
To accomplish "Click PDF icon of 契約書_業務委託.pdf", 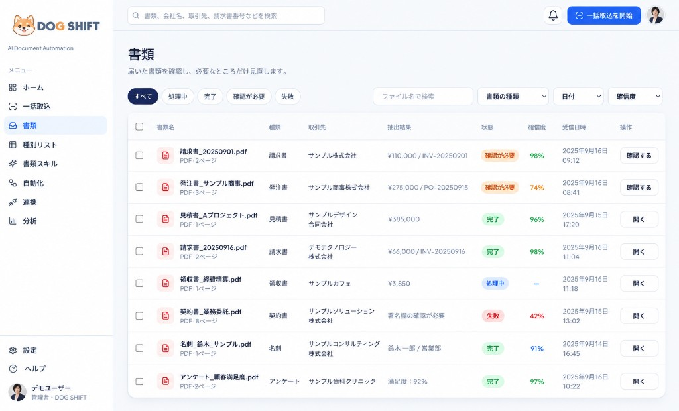I will point(165,316).
